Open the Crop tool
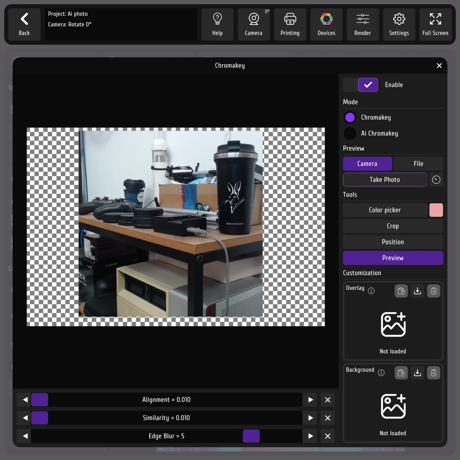The width and height of the screenshot is (460, 460). (393, 226)
